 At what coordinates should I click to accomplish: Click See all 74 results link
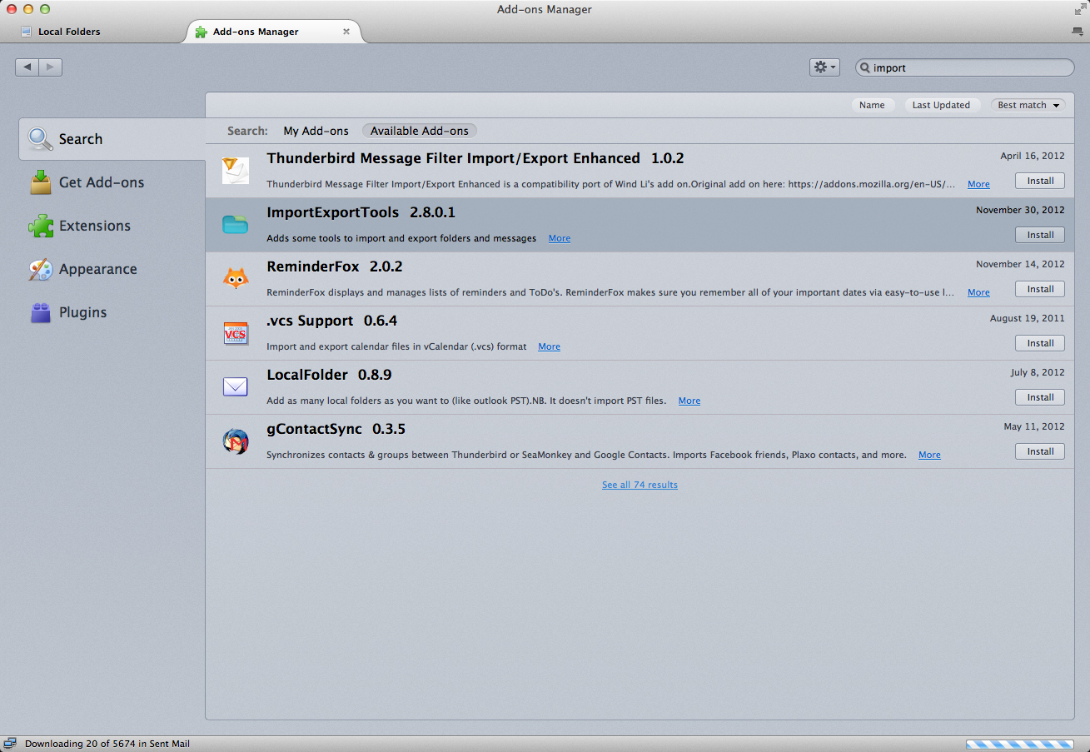point(640,485)
